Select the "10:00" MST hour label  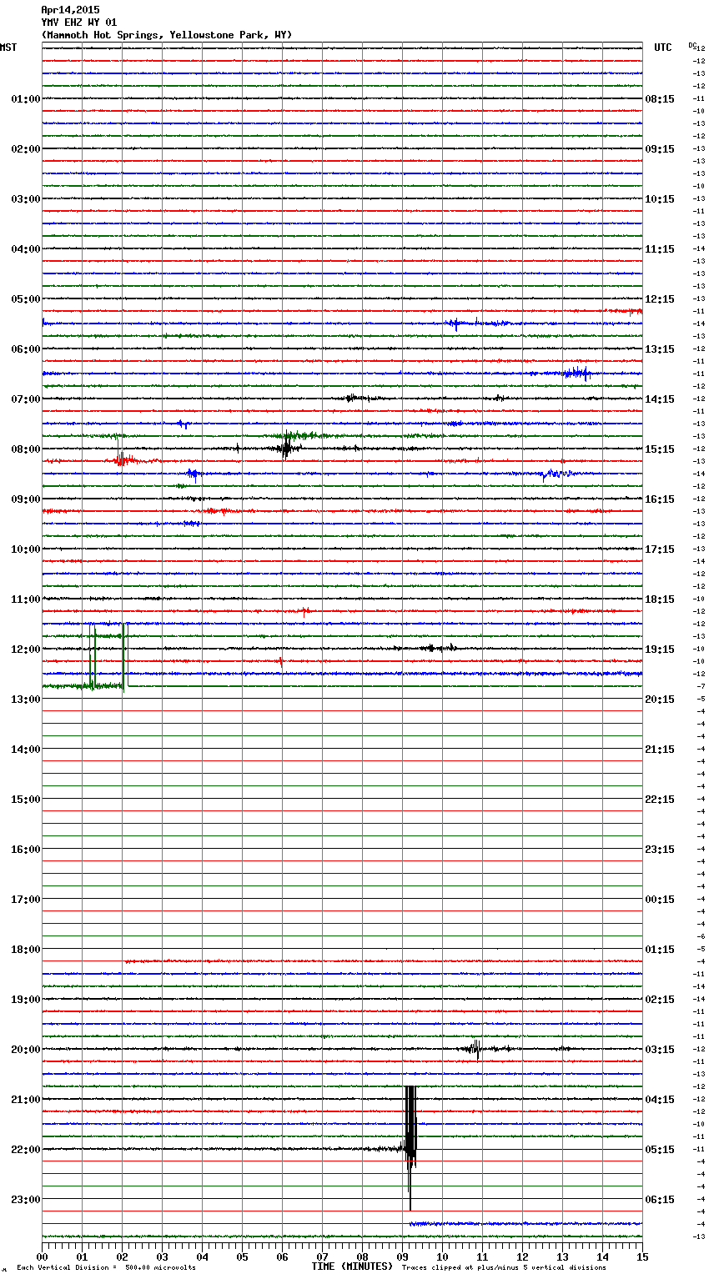click(26, 549)
